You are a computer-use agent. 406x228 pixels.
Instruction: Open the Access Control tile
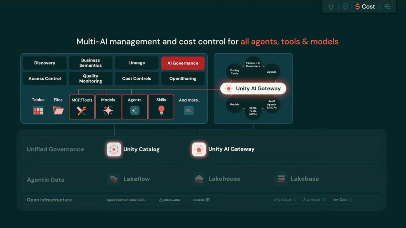coord(45,79)
